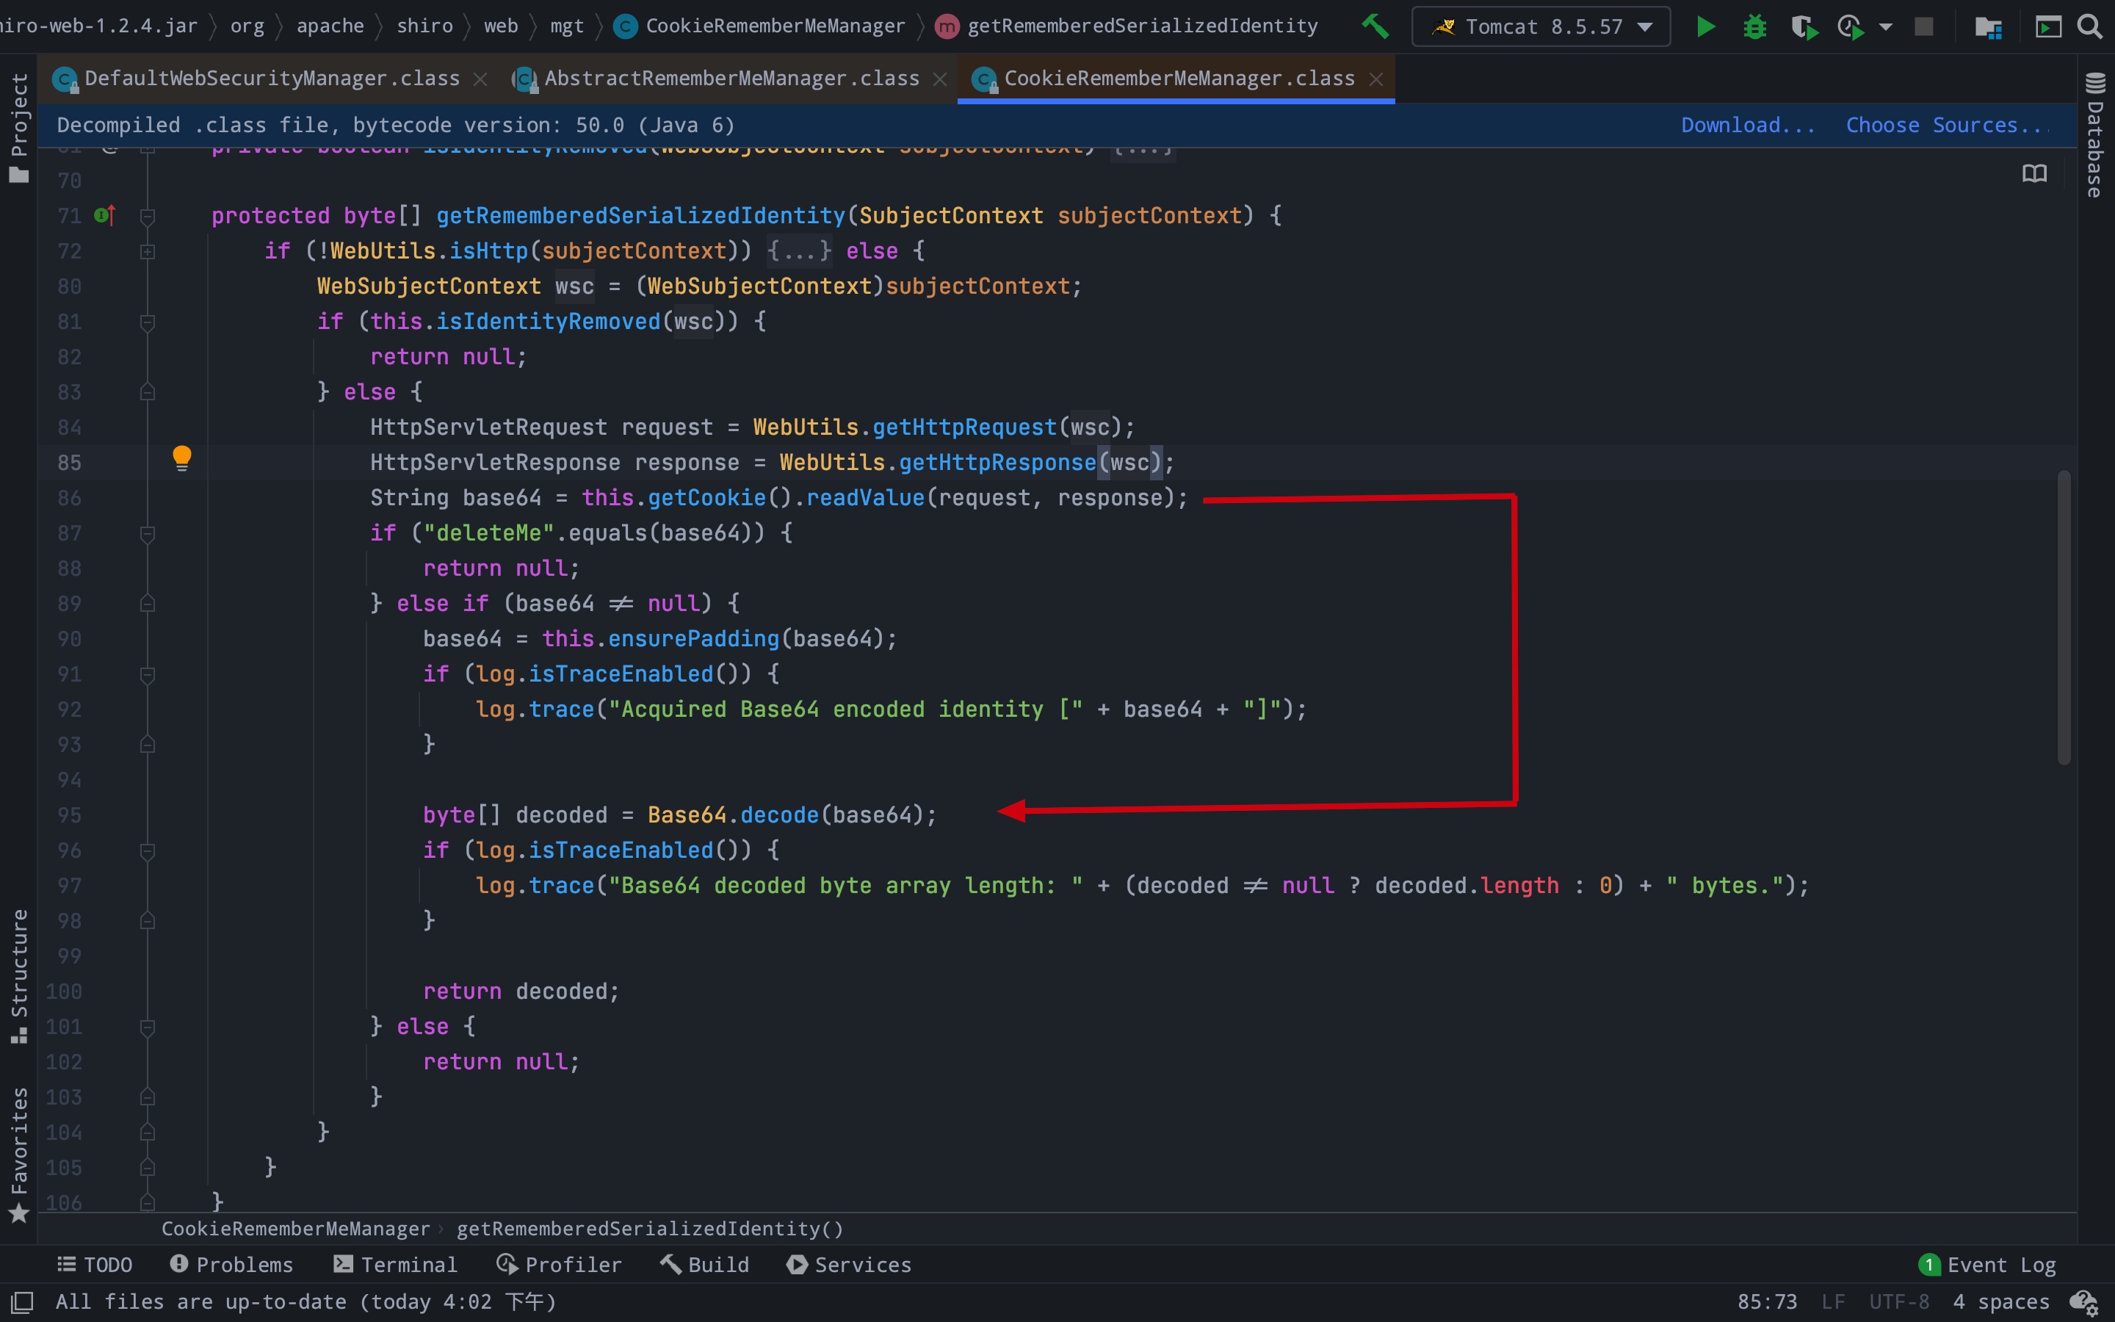Open the Build tool window
The height and width of the screenshot is (1322, 2115).
[704, 1264]
